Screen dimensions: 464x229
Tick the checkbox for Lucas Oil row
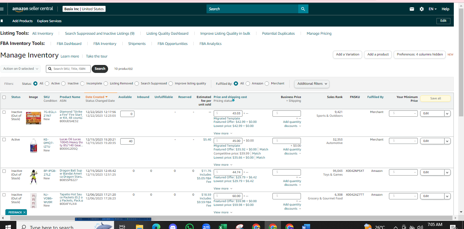coord(4,140)
